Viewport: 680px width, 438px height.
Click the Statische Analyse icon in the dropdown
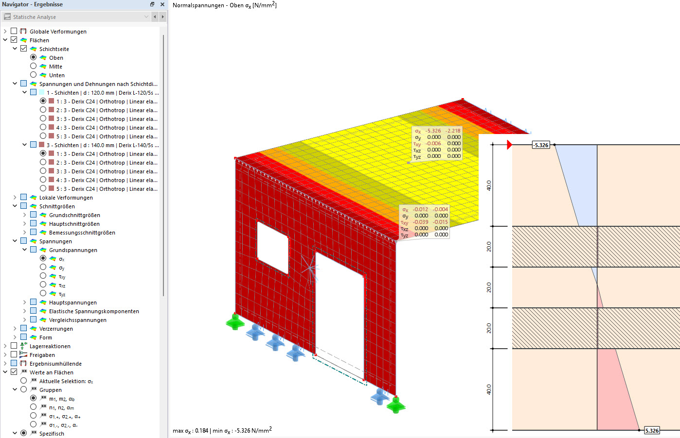[7, 17]
